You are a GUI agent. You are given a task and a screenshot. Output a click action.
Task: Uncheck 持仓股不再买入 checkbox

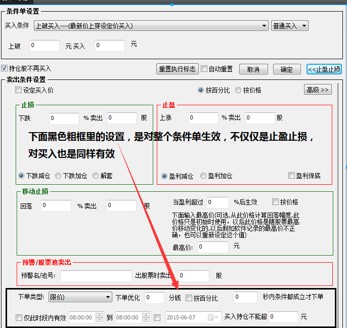tap(4, 68)
